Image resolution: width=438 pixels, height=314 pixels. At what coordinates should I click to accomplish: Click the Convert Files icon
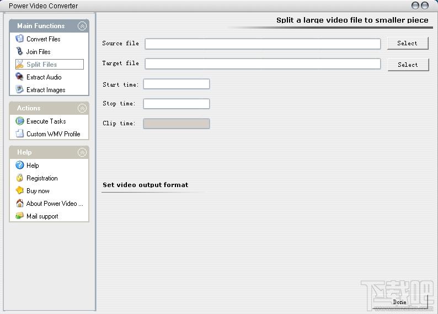point(19,39)
